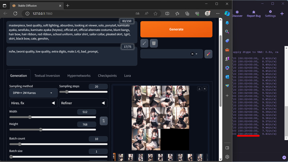Open the Hypernetworks tab
The width and height of the screenshot is (288, 162).
click(x=79, y=76)
